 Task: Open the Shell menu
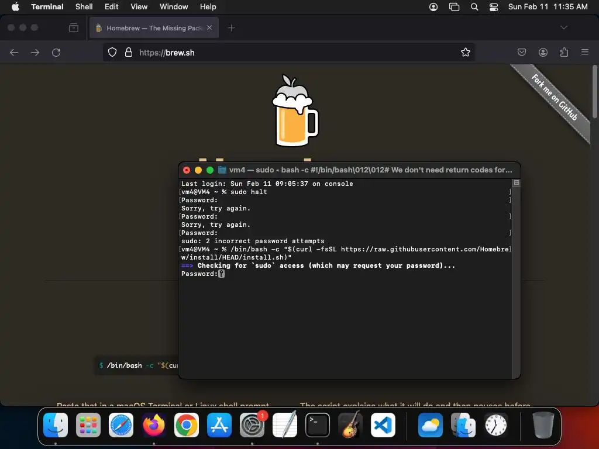84,6
